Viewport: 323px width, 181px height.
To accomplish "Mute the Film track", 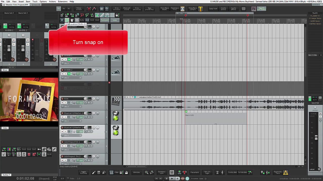I will 62,103.
